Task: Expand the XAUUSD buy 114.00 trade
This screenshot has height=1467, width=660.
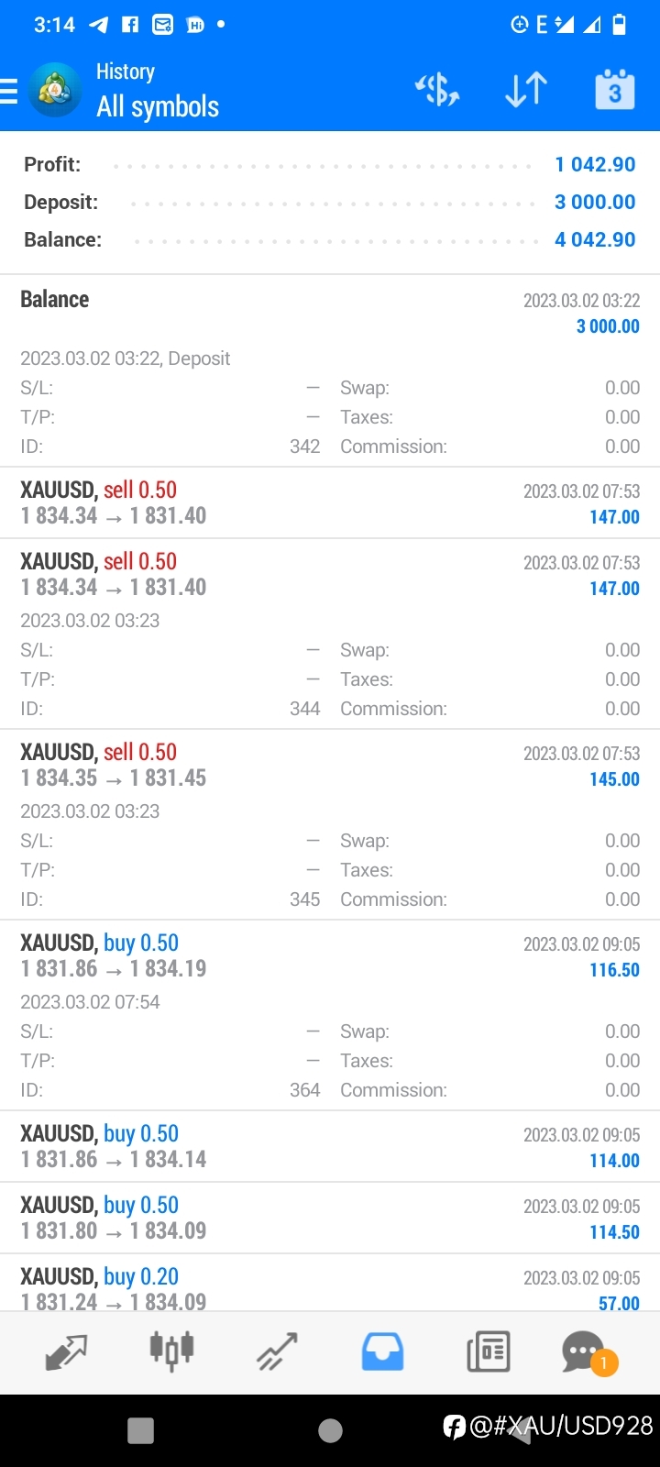Action: coord(330,1146)
